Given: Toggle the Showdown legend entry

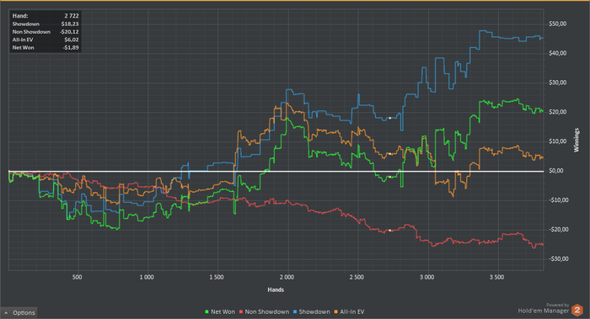Looking at the screenshot, I should (x=312, y=312).
